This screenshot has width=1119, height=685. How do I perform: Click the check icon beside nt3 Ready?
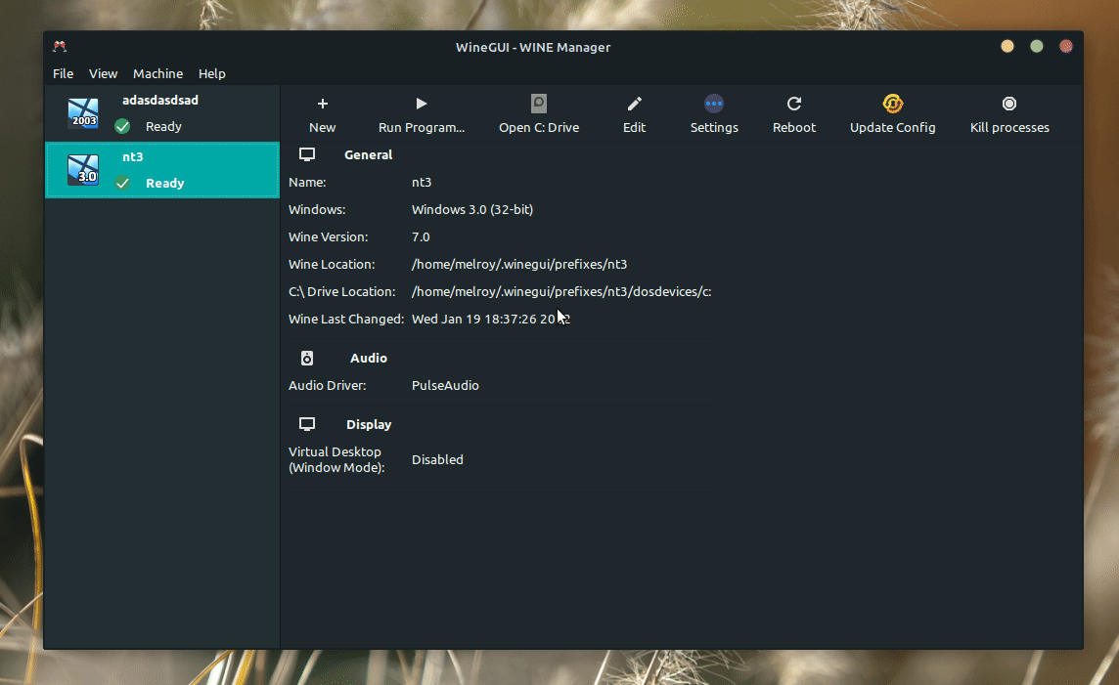click(122, 183)
